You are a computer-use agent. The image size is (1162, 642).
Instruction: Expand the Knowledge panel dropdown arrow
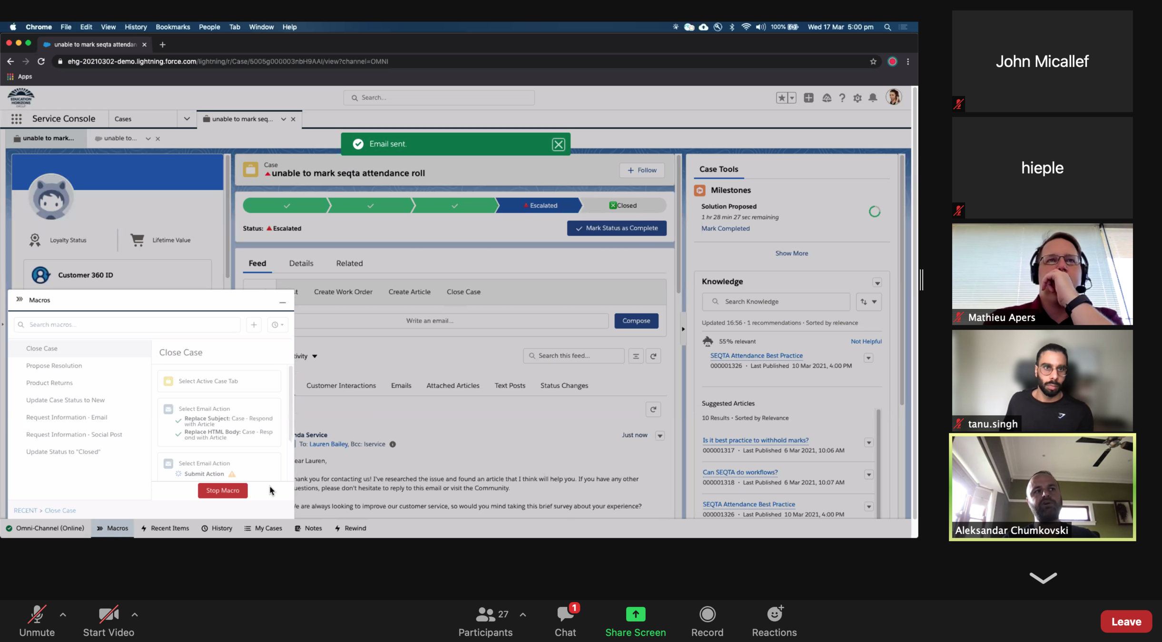(x=877, y=283)
